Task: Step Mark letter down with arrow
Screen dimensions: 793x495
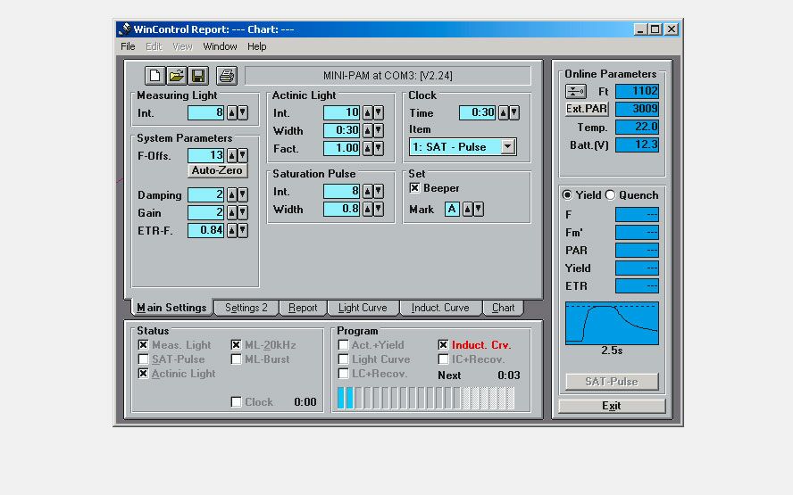Action: point(479,209)
